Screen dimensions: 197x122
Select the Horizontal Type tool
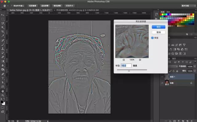tap(3, 78)
